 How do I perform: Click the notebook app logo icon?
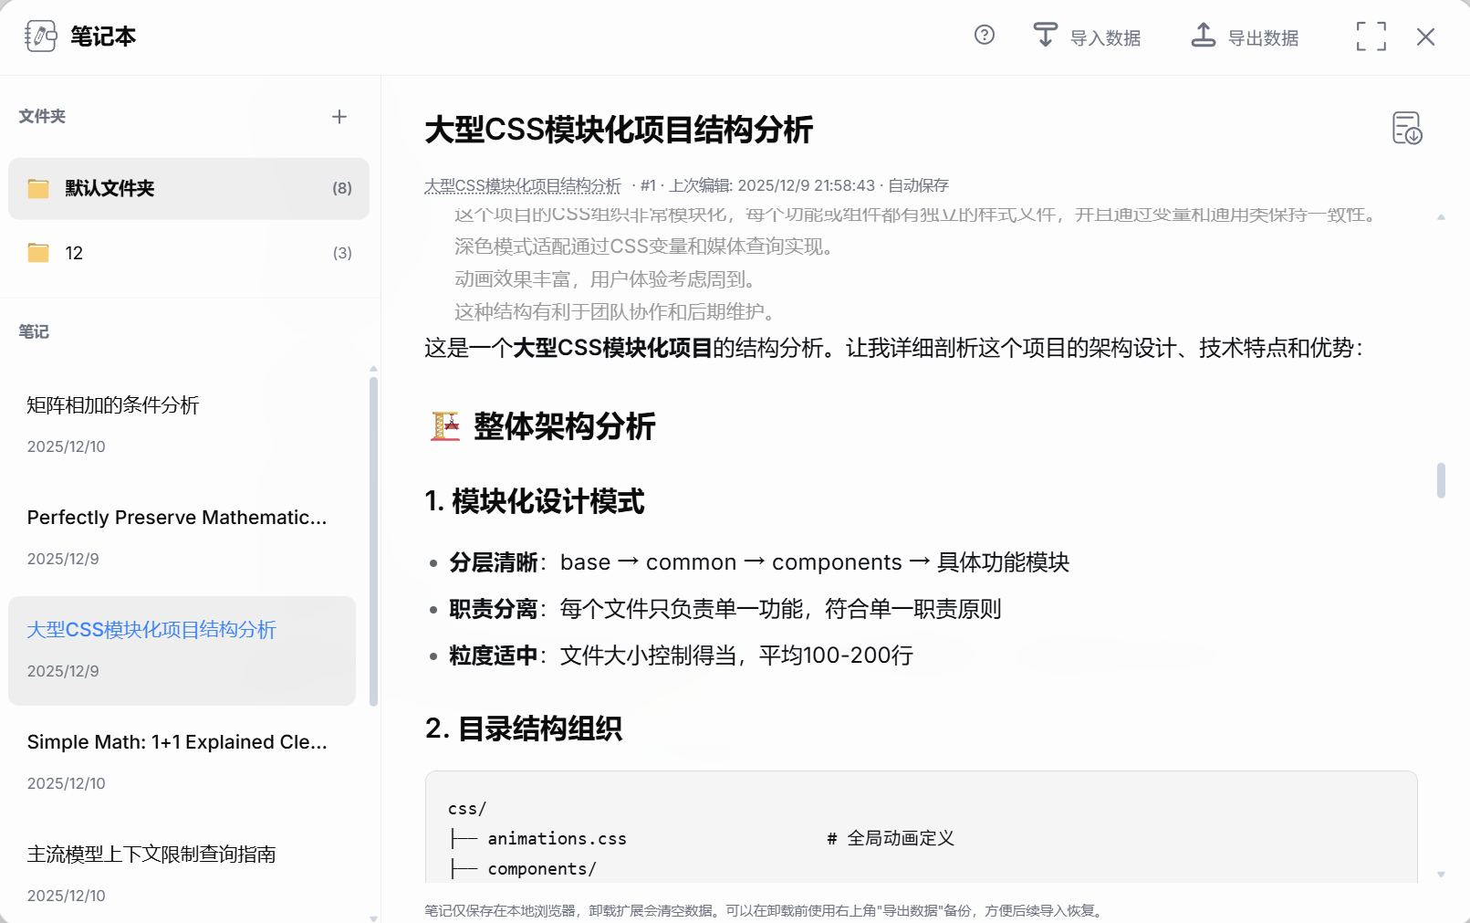[x=40, y=36]
